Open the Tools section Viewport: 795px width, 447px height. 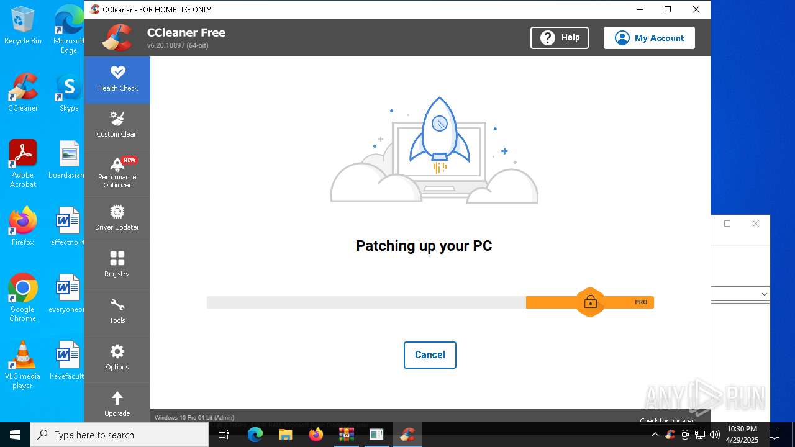(x=117, y=312)
